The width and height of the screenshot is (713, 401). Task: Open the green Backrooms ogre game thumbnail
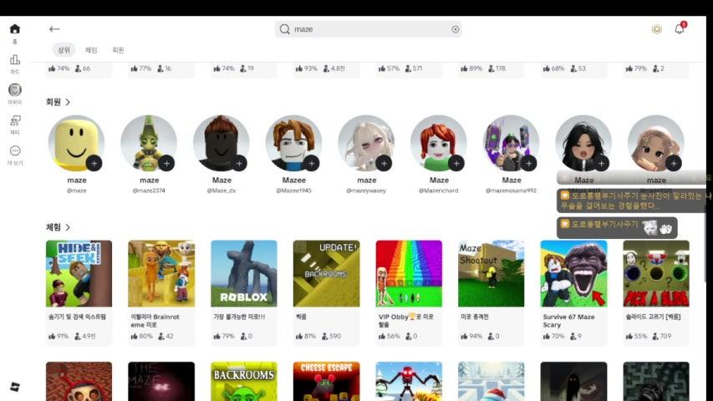tap(244, 382)
